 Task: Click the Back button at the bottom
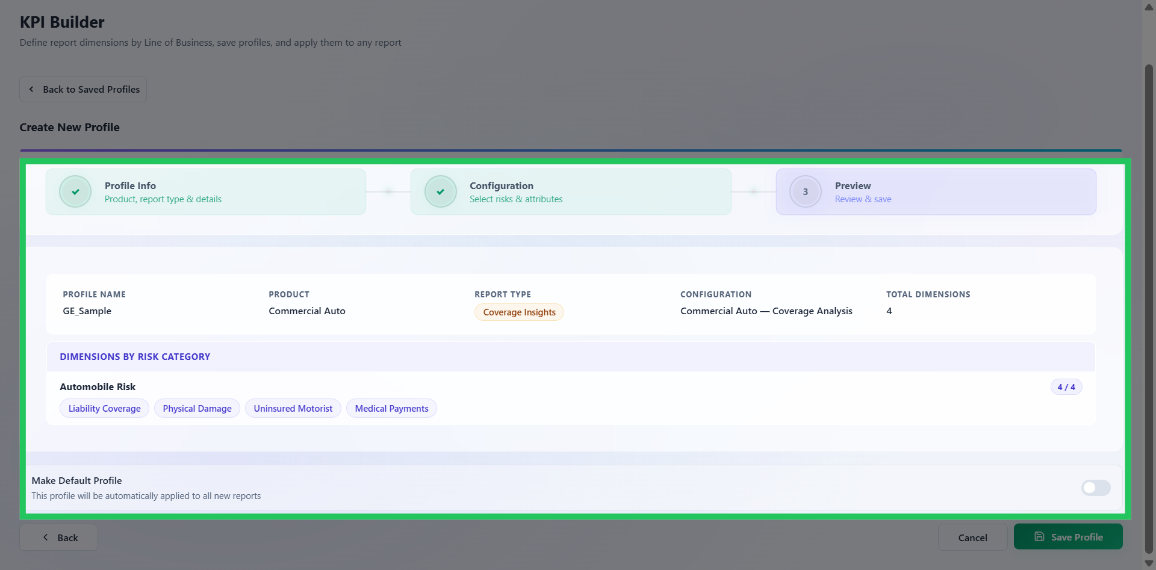(x=59, y=537)
